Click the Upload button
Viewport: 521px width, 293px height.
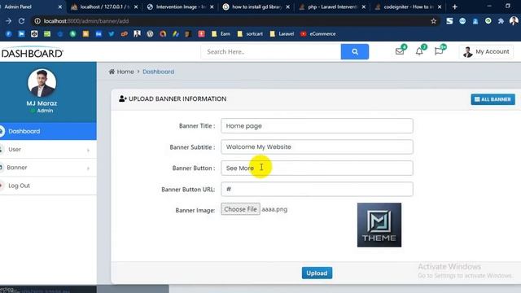pyautogui.click(x=317, y=273)
